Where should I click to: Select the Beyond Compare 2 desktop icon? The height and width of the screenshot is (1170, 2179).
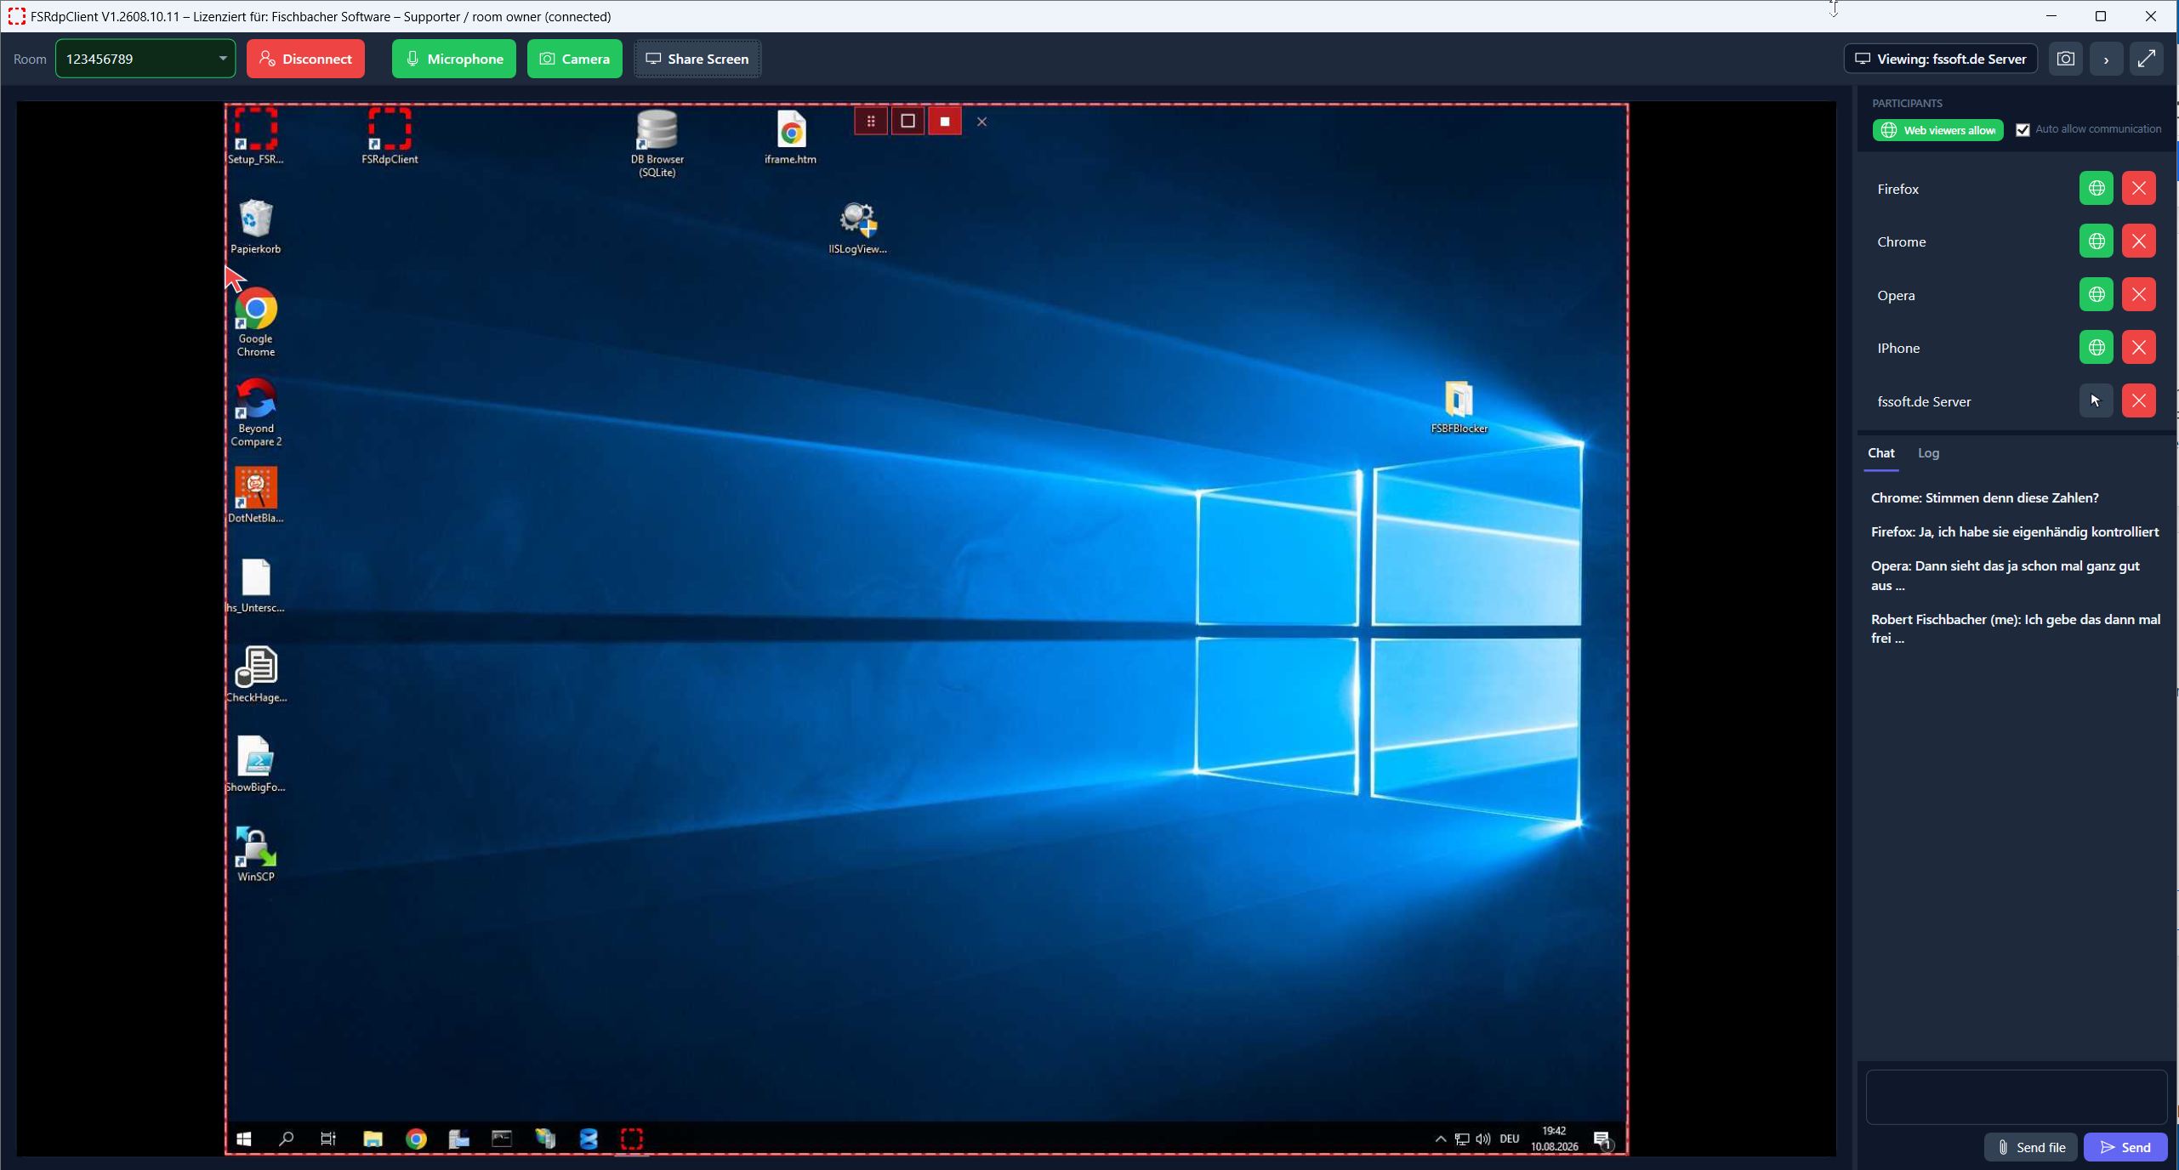(x=255, y=412)
